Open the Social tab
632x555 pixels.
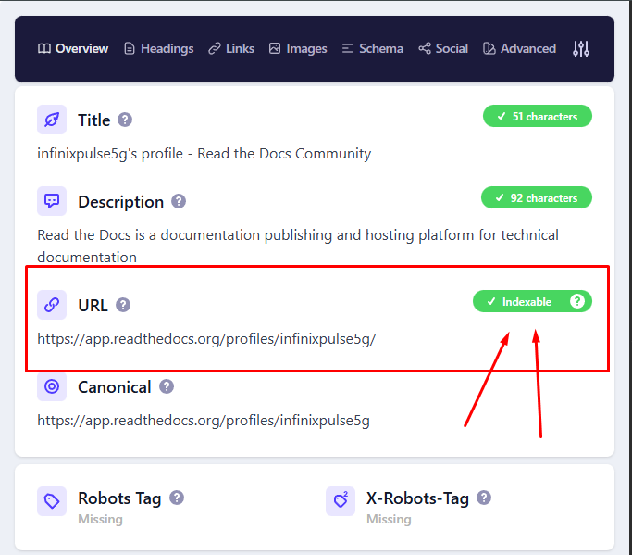coord(443,49)
